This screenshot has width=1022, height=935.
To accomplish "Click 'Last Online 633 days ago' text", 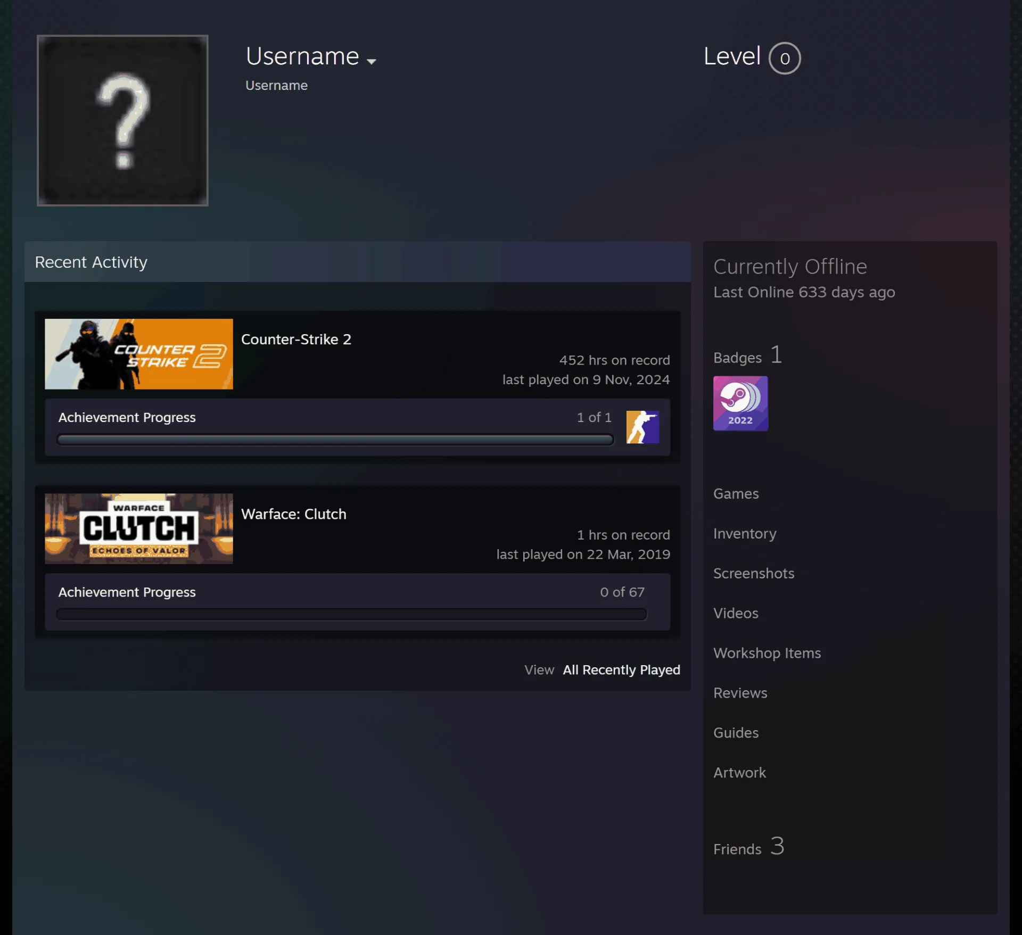I will 804,293.
